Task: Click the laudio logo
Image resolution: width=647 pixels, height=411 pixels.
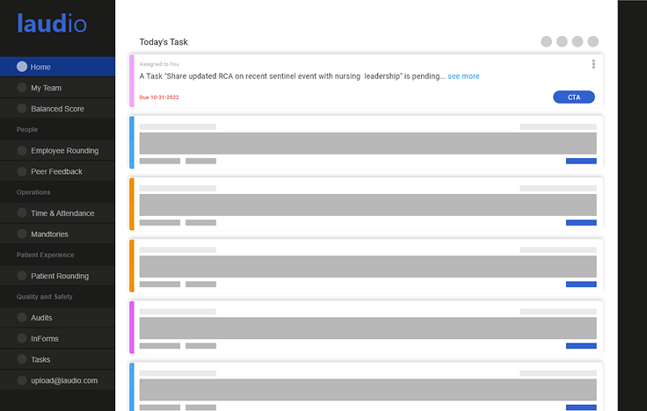Action: [52, 25]
